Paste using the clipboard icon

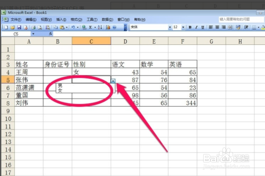pyautogui.click(x=62, y=27)
